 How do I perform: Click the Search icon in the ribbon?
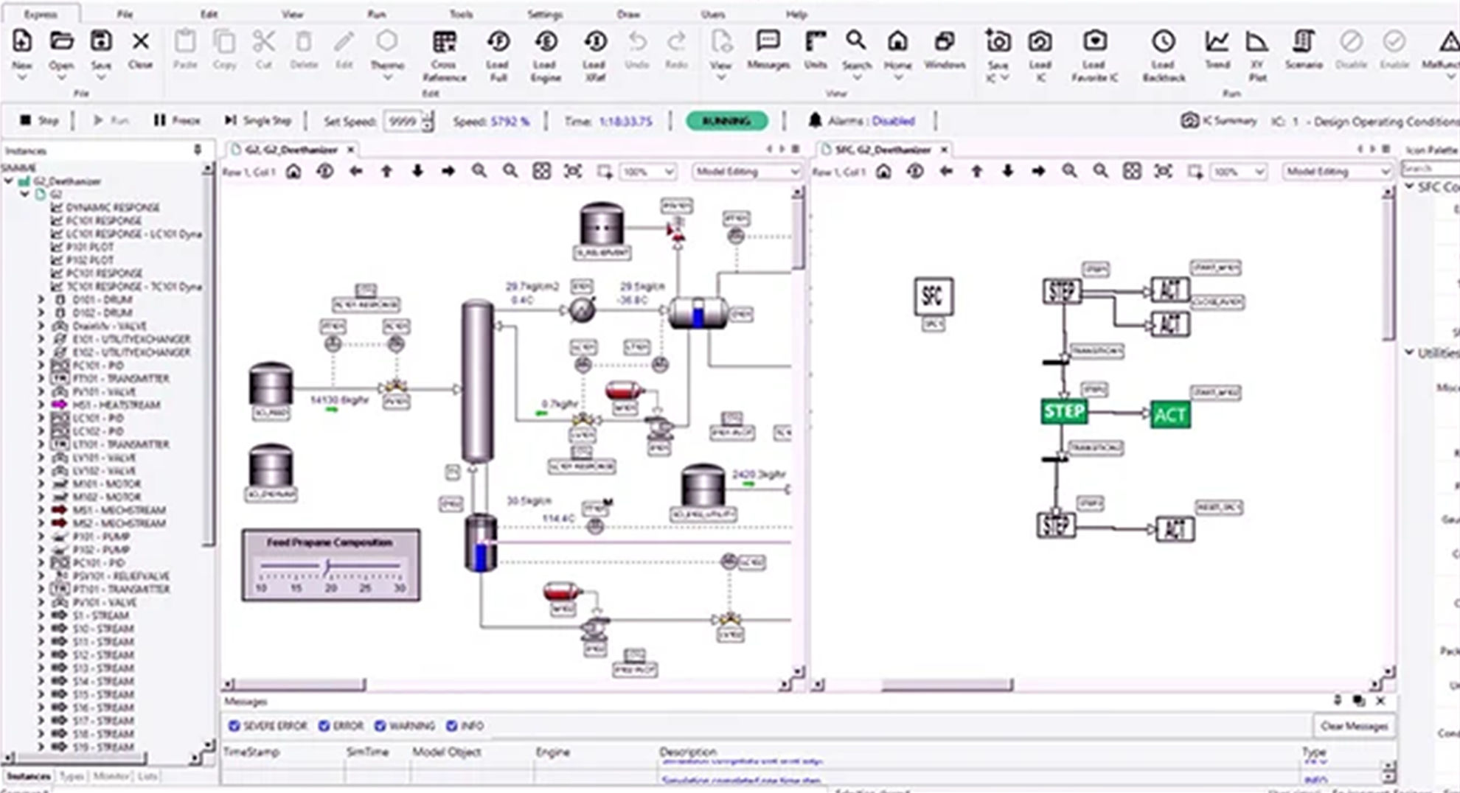tap(856, 41)
